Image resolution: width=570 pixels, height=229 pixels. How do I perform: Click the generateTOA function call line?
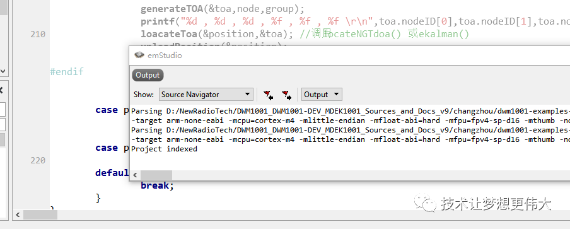(x=222, y=9)
